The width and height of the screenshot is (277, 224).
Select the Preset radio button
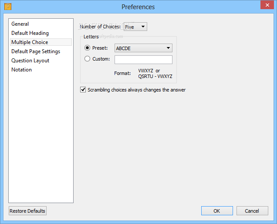click(87, 48)
